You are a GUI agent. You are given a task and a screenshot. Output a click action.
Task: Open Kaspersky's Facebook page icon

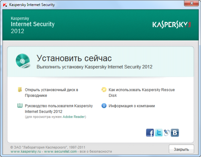pyautogui.click(x=150, y=133)
